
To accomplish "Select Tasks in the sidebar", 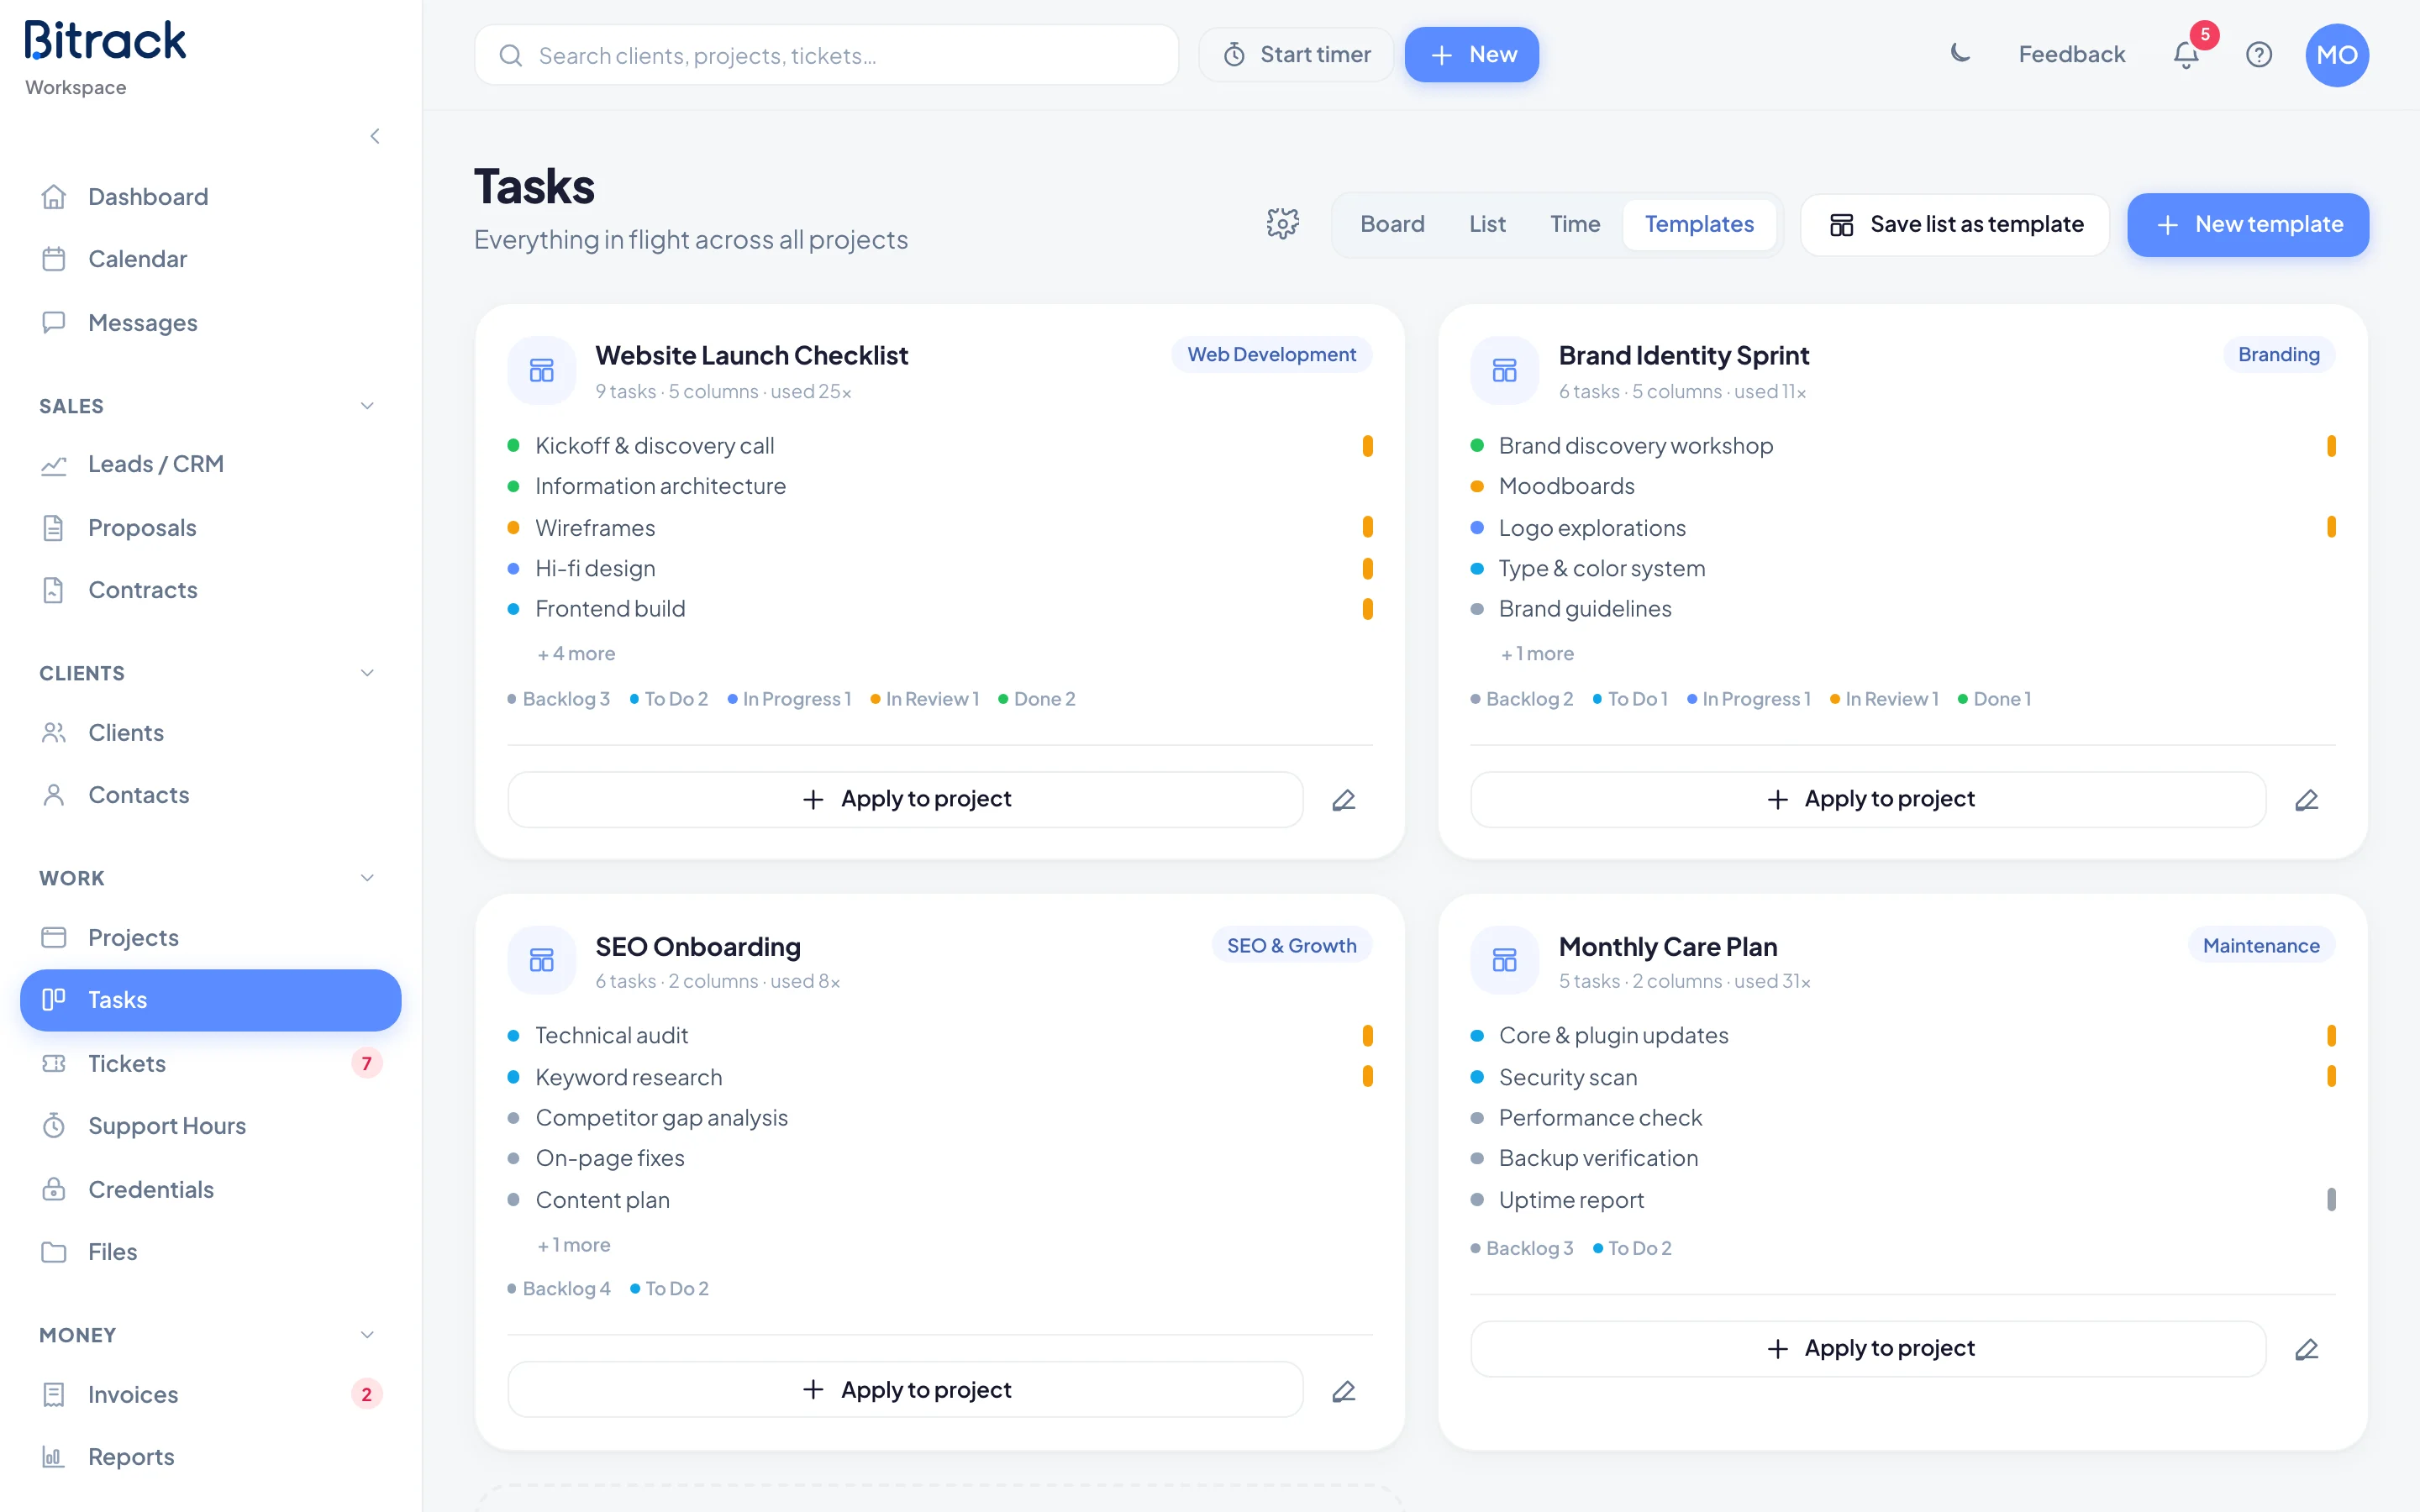I will pyautogui.click(x=210, y=1000).
